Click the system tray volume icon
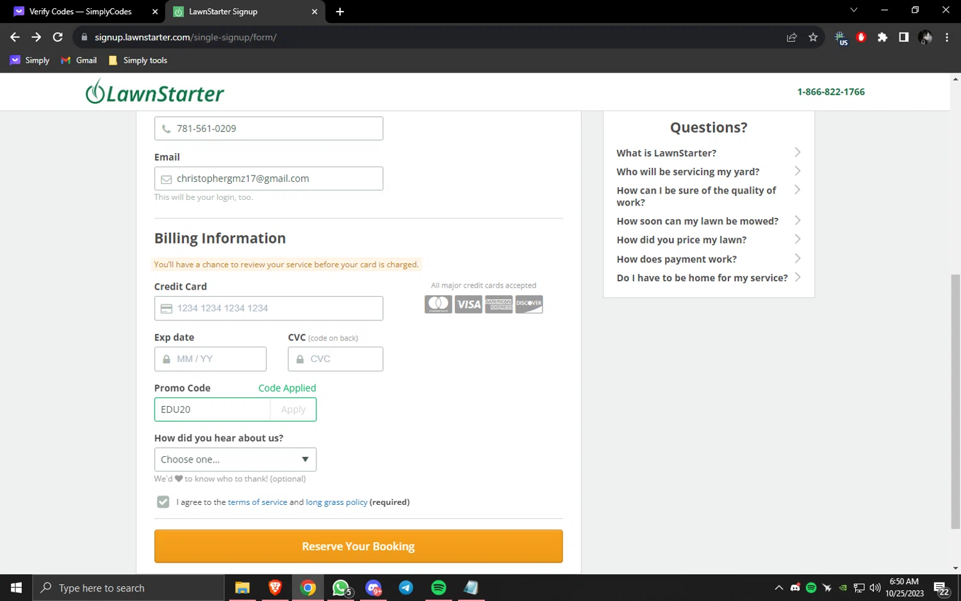Viewport: 961px width, 601px height. (x=875, y=588)
